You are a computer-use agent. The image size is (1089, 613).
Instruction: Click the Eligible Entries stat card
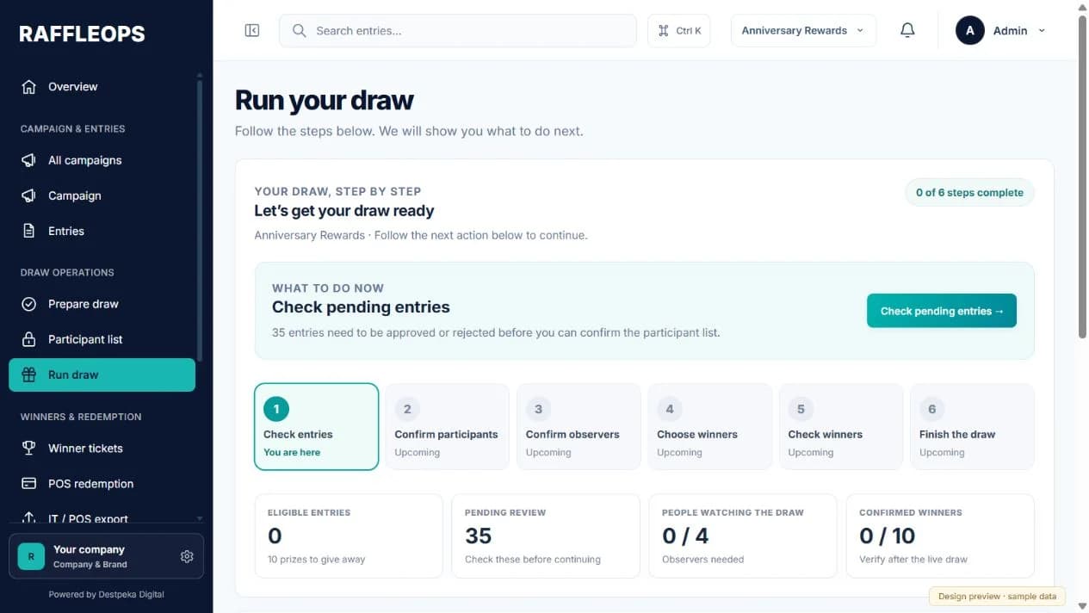(349, 536)
